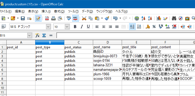
Task: Open the Edit menu
Action: tap(20, 12)
